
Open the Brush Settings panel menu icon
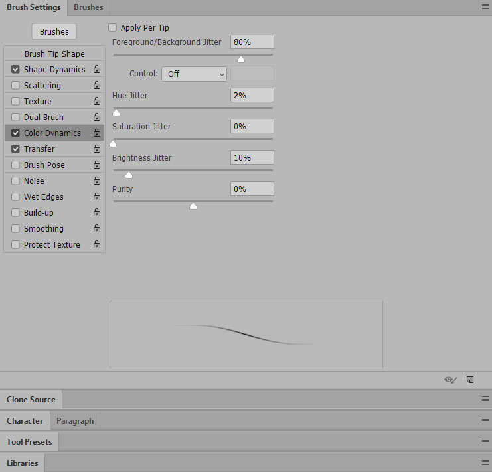click(485, 7)
